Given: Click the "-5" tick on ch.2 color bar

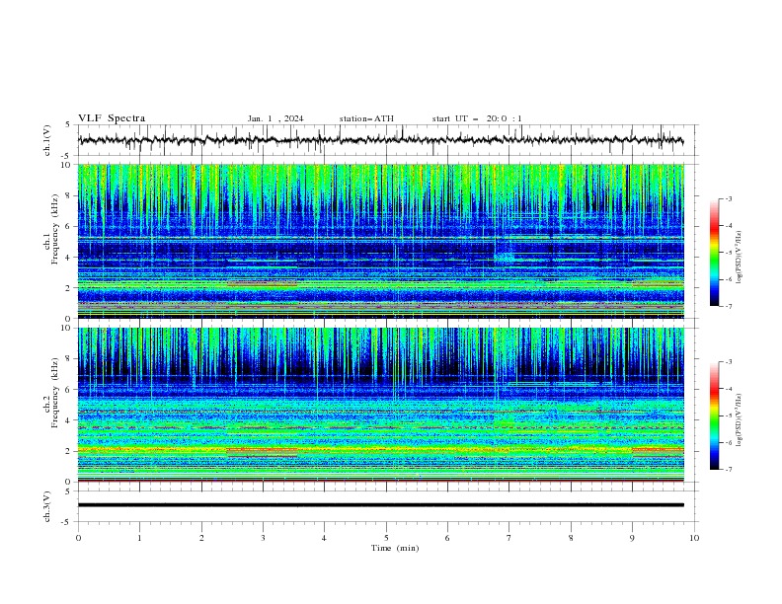Looking at the screenshot, I should point(729,415).
